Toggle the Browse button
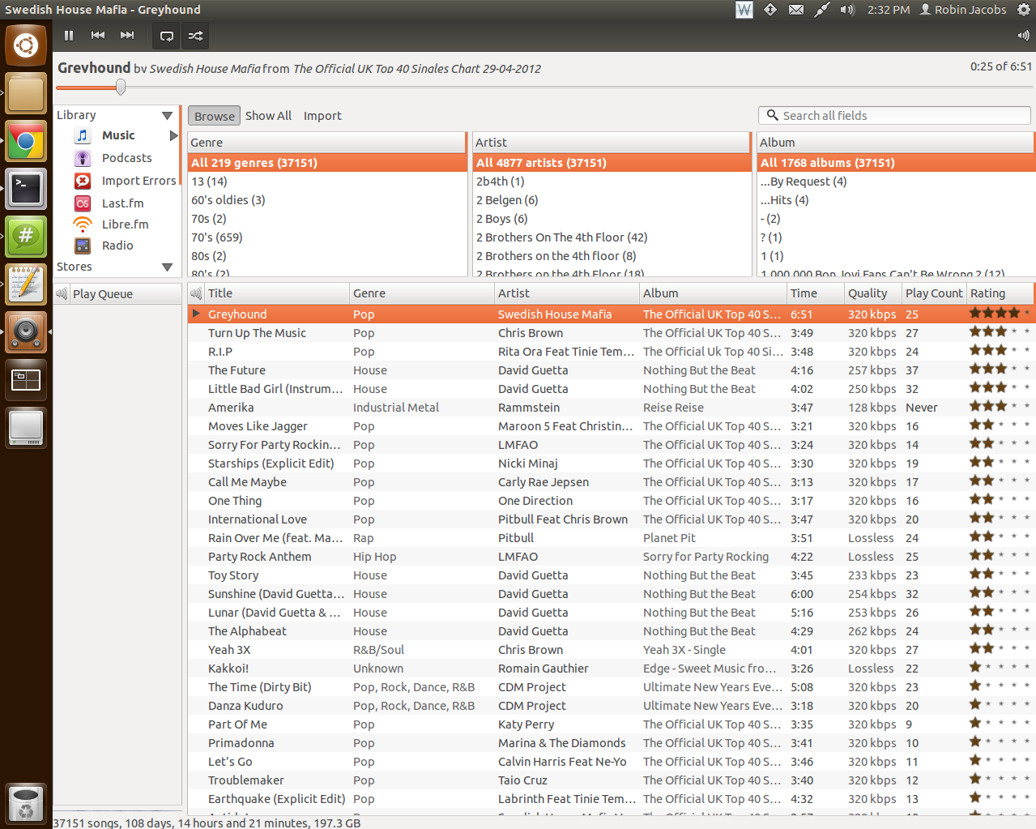1036x829 pixels. point(214,116)
